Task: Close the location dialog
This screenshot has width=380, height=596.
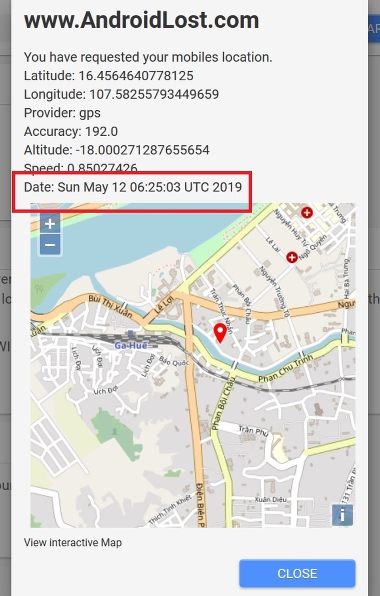Action: tap(297, 573)
